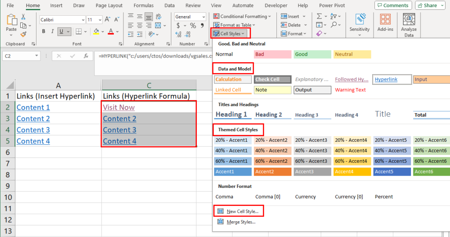Open the File tab

click(11, 5)
